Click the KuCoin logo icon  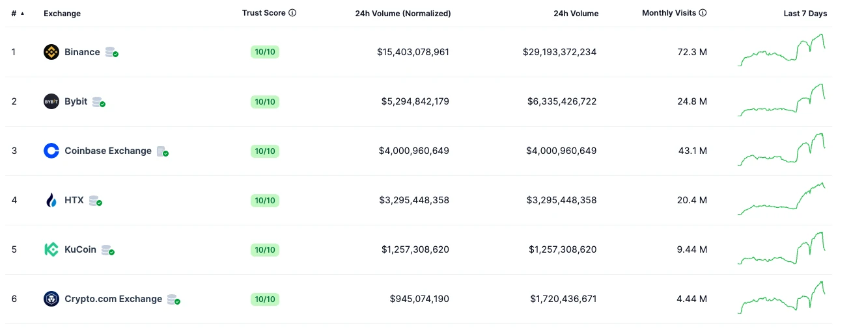[x=51, y=249]
